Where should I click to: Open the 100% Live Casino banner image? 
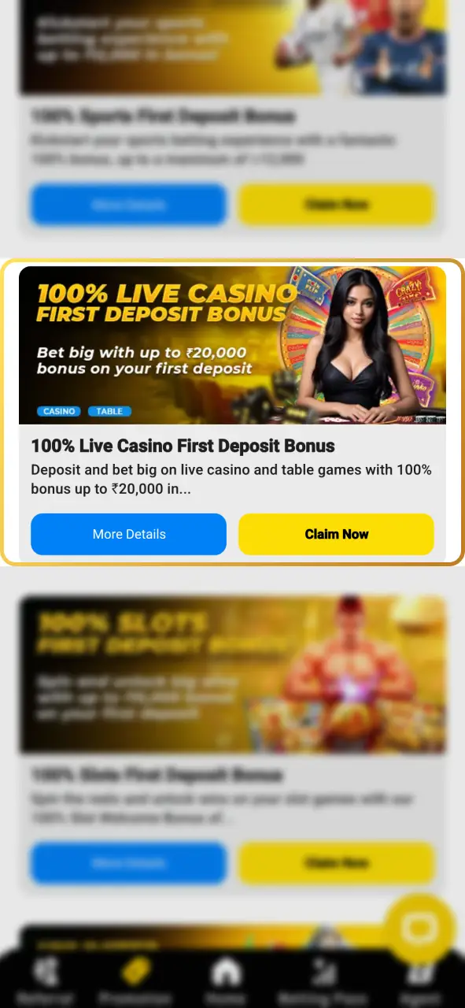pyautogui.click(x=232, y=345)
